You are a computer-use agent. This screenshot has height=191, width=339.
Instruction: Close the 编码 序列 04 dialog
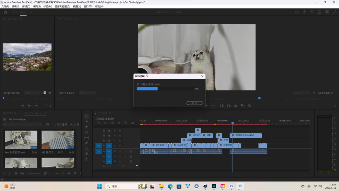(202, 76)
